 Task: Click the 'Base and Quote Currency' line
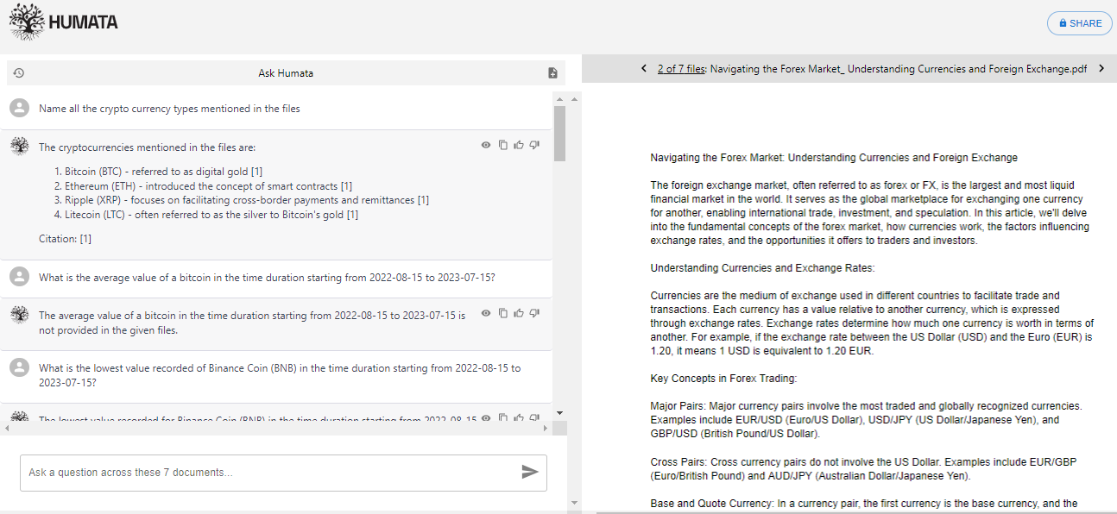tap(863, 504)
